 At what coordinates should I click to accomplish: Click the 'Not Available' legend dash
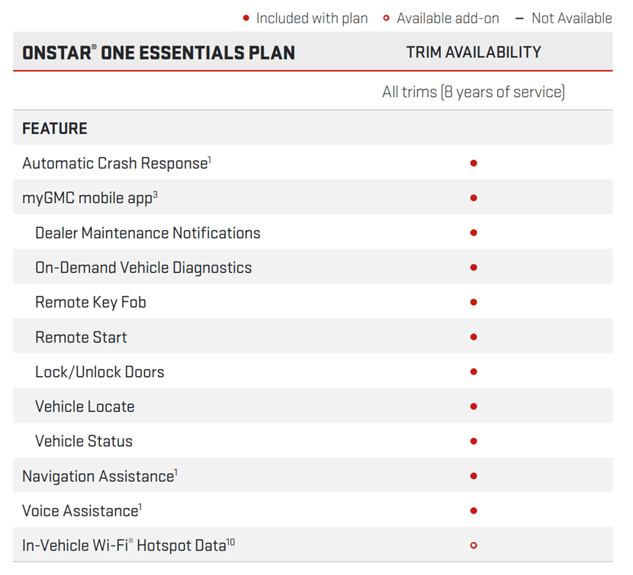[519, 18]
